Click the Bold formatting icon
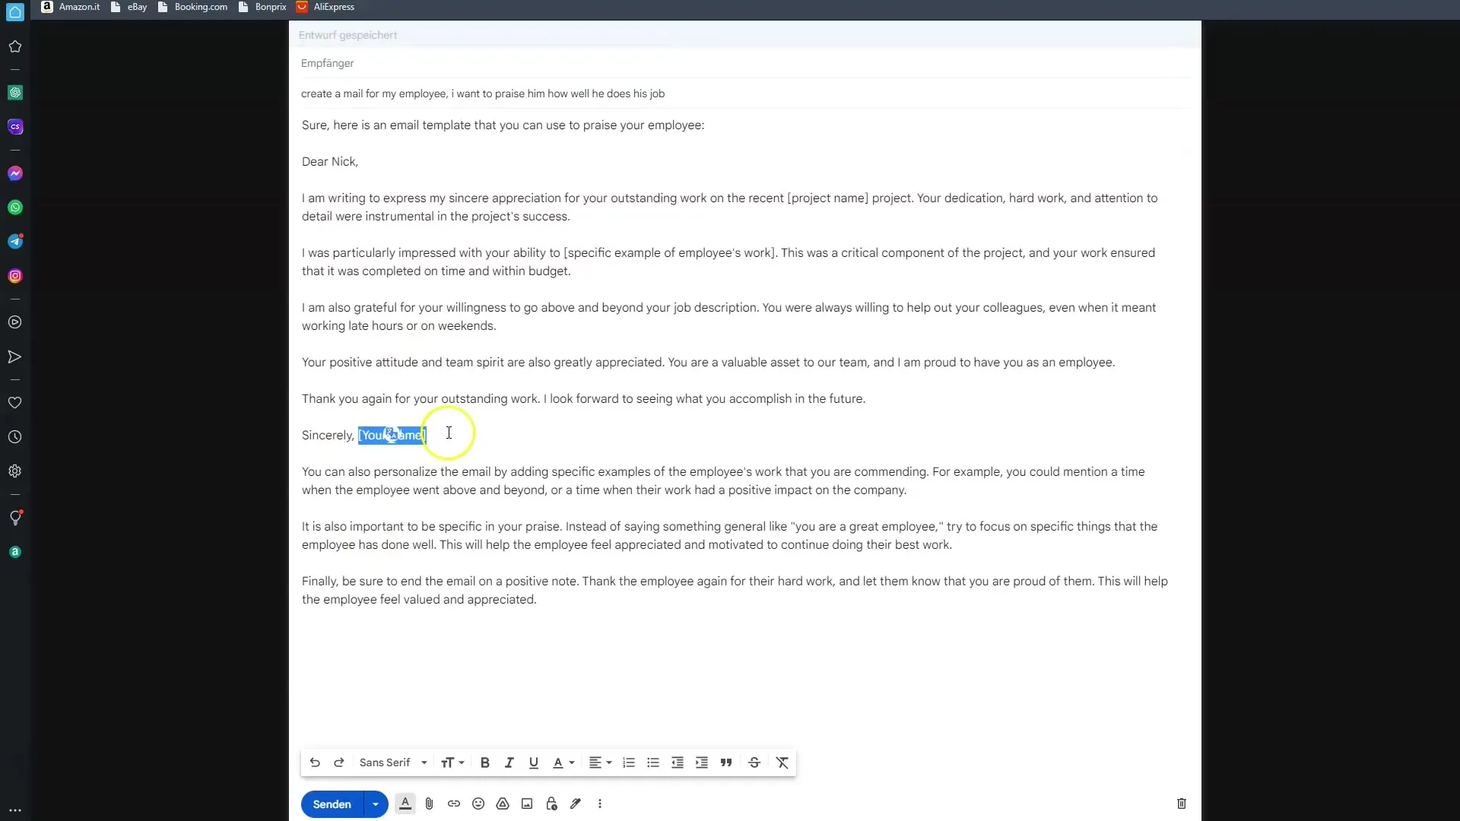 [485, 763]
